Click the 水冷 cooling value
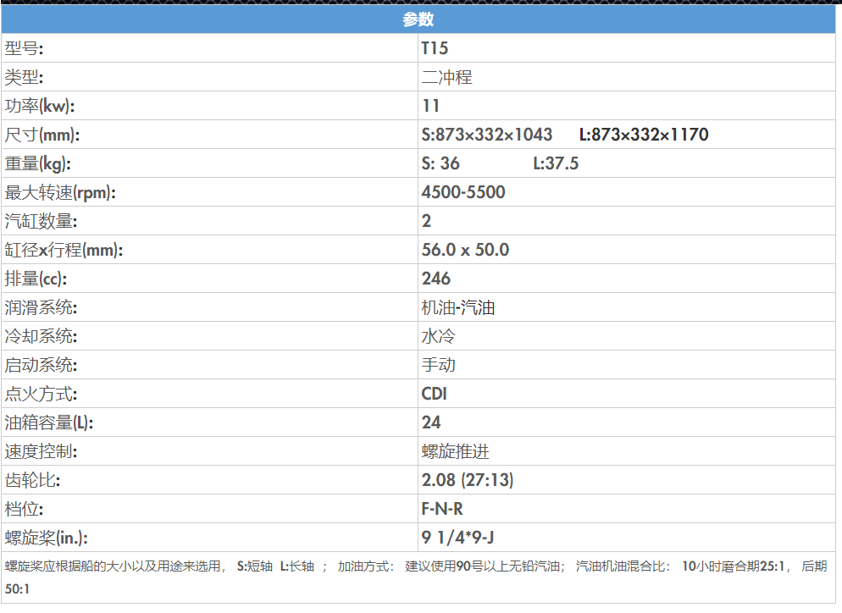The image size is (842, 613). (x=438, y=337)
